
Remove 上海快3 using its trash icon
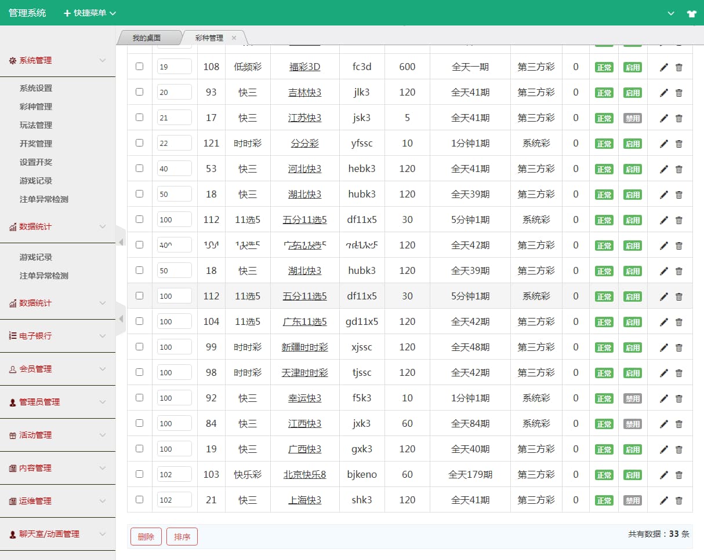(679, 500)
